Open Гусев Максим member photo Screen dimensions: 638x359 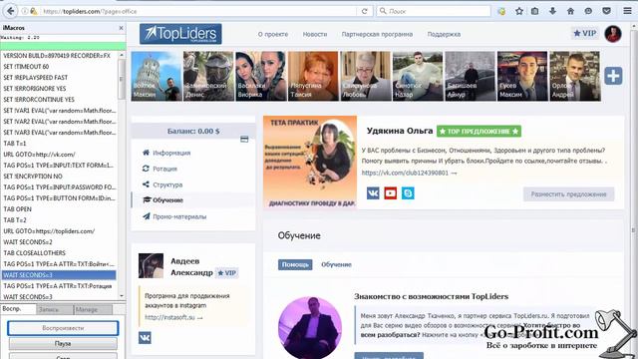pyautogui.click(x=522, y=76)
